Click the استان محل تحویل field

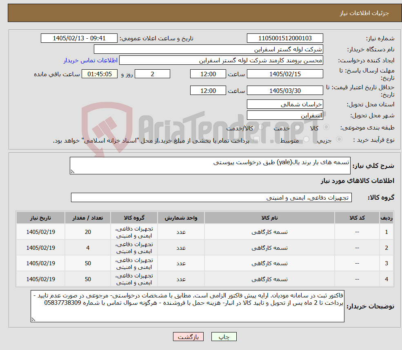[x=285, y=104]
